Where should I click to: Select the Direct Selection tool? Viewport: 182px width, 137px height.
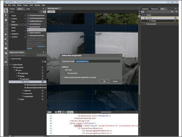[x=6, y=15]
